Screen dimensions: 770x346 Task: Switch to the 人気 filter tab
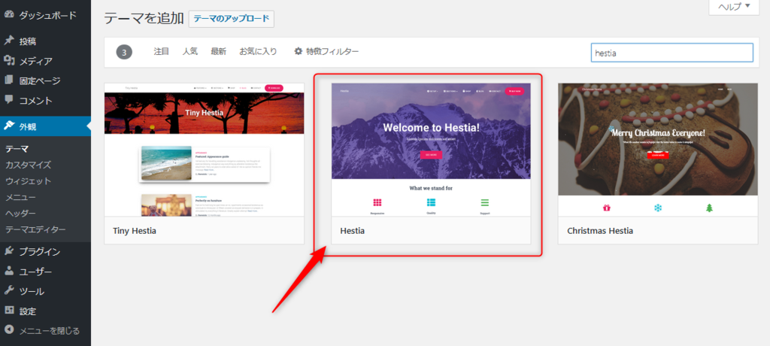point(190,51)
